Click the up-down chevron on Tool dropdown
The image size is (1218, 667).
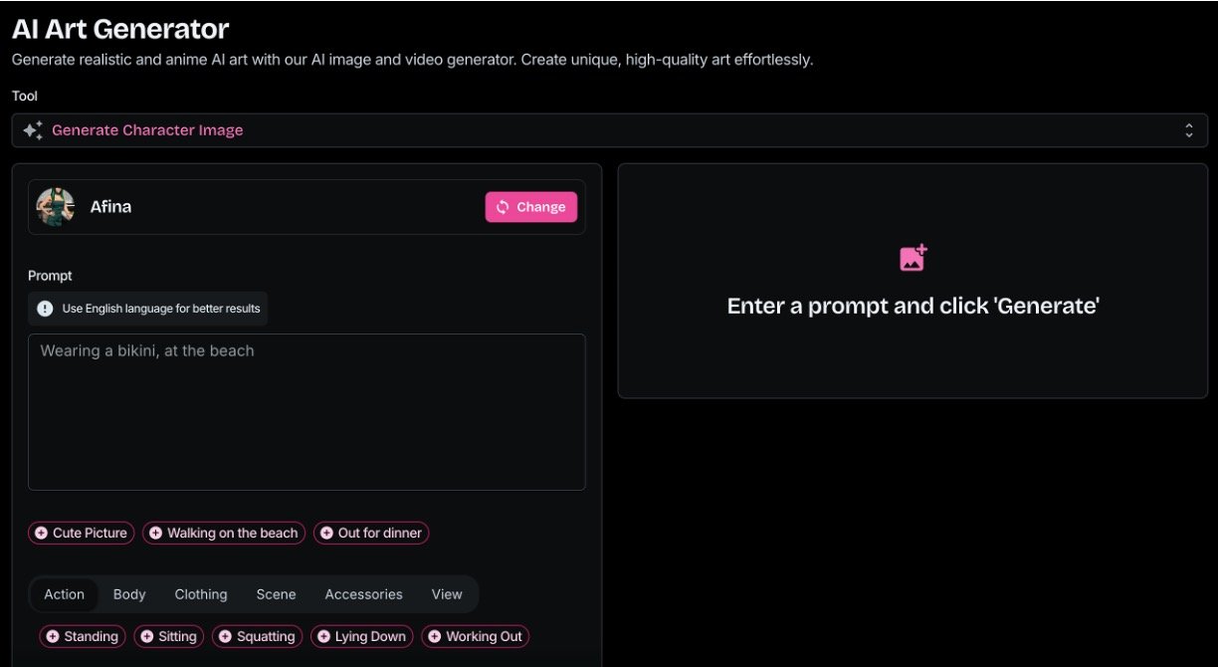(1188, 130)
